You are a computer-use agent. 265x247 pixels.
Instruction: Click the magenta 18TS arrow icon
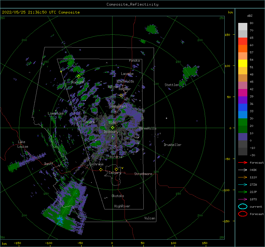[243, 199]
